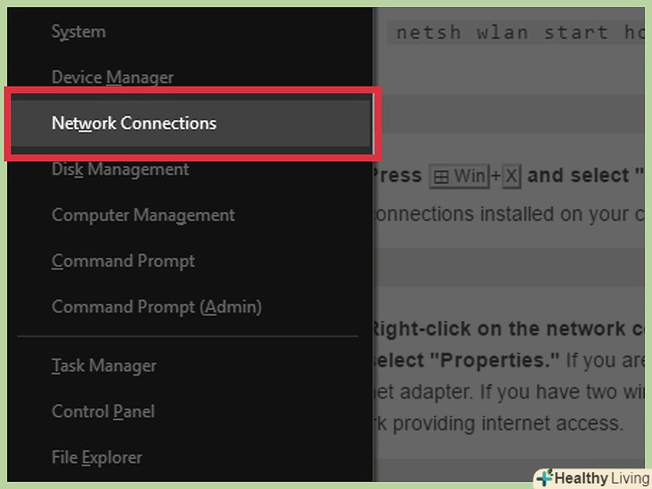Screen dimensions: 652x489
Task: Open Disk Management
Action: tap(120, 169)
